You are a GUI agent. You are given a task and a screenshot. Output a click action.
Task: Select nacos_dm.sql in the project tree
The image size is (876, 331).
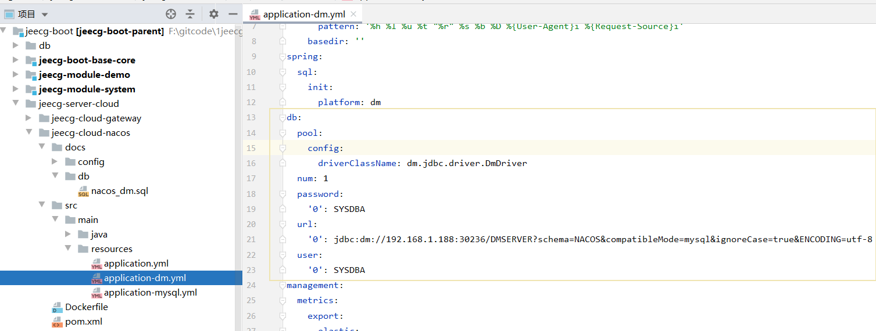pos(120,191)
